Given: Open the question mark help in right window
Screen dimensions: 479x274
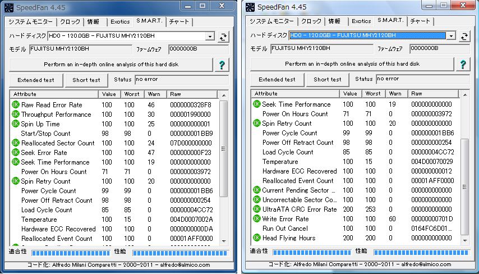Looking at the screenshot, I should pos(463,64).
